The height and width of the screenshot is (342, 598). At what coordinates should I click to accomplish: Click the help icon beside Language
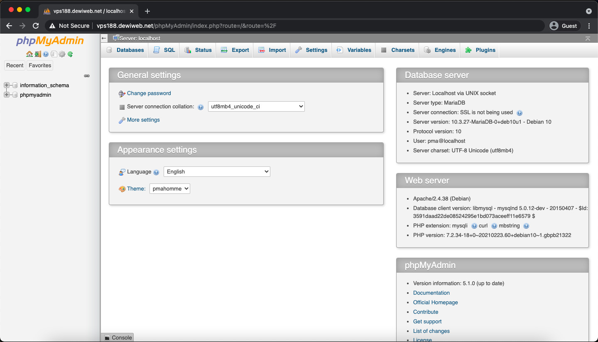point(156,172)
